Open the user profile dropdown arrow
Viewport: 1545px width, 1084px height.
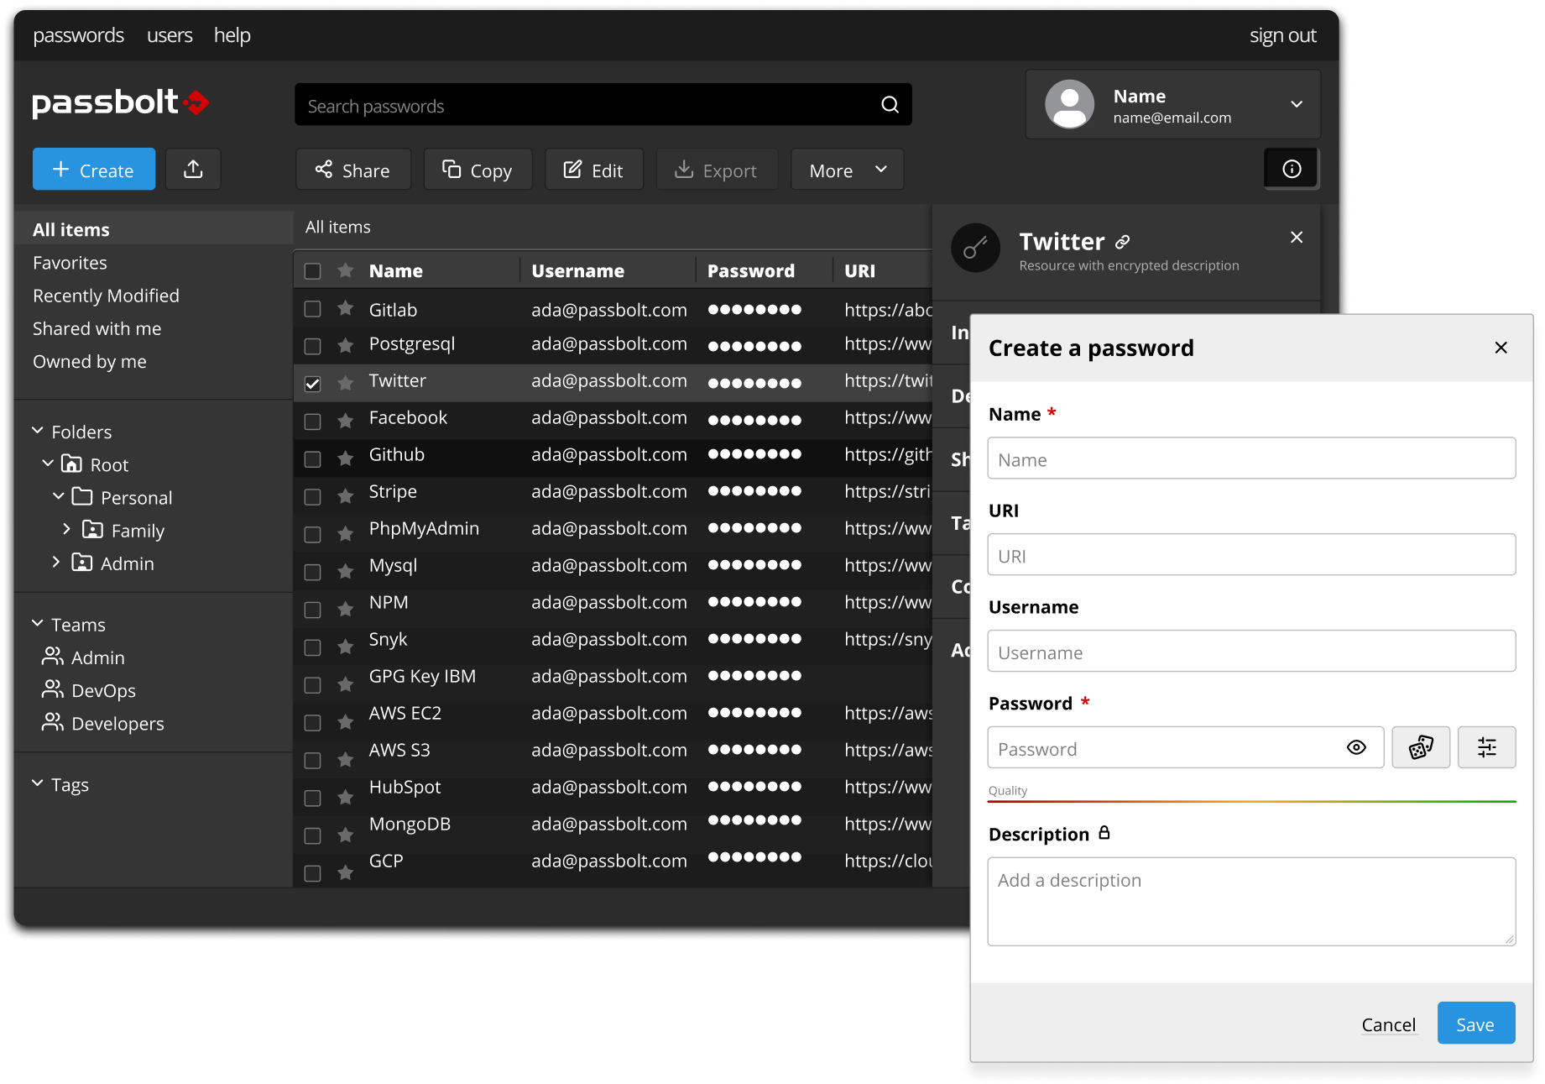pos(1297,104)
